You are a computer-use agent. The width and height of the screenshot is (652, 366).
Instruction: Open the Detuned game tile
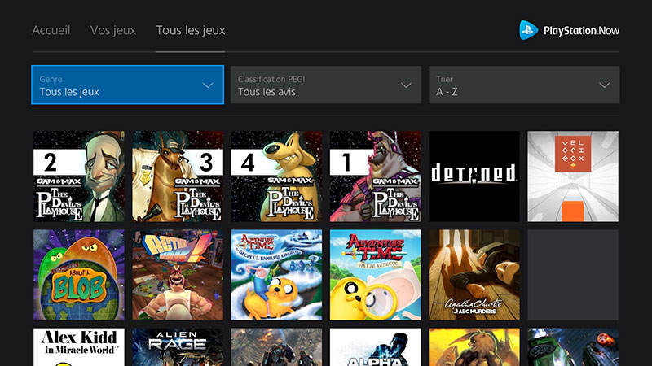tap(474, 176)
